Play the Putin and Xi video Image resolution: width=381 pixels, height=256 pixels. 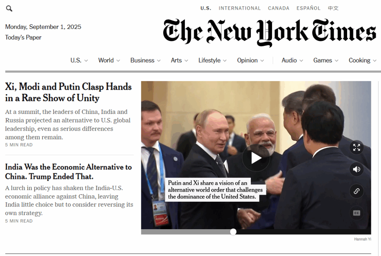256,158
